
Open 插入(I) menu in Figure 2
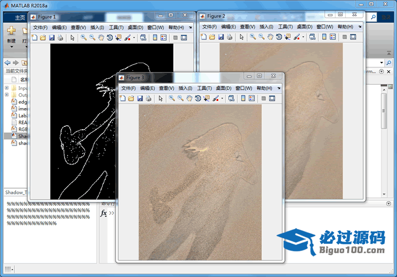click(x=267, y=27)
